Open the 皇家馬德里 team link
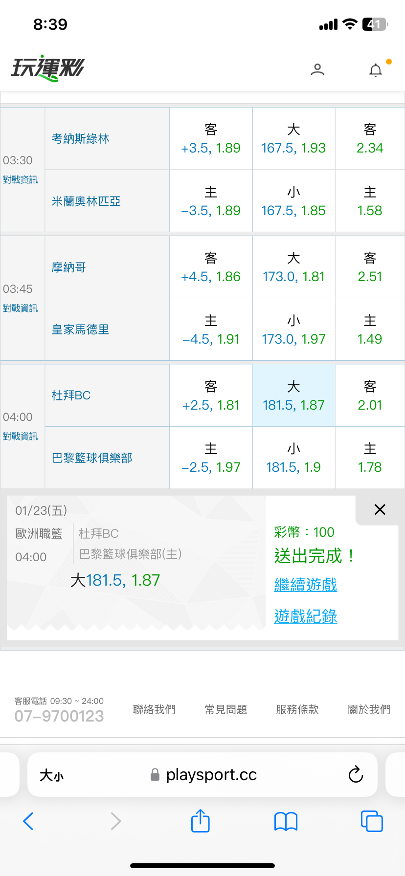The image size is (405, 876). click(80, 329)
